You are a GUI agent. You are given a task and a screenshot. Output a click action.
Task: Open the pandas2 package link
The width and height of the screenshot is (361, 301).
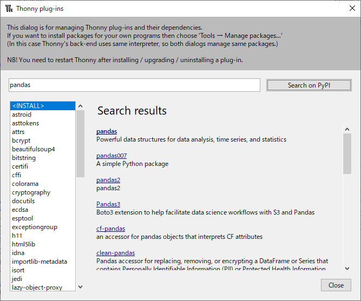[108, 180]
